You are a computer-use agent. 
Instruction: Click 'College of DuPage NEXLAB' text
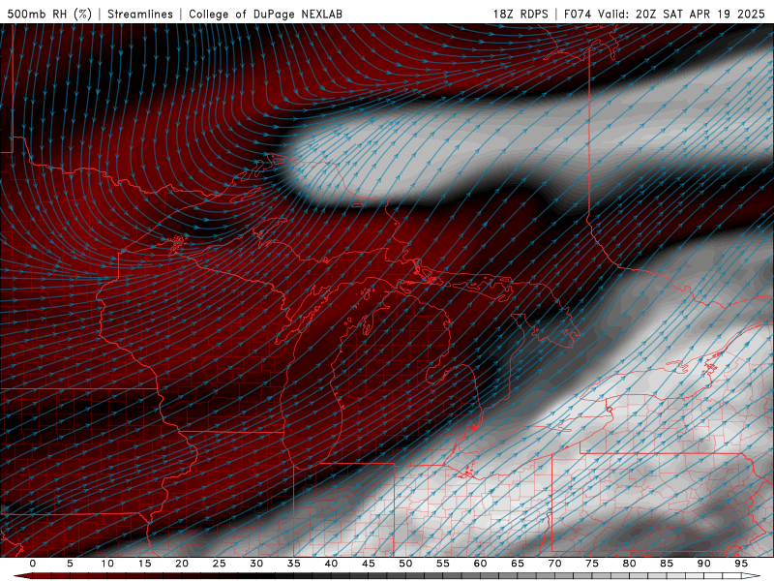265,14
